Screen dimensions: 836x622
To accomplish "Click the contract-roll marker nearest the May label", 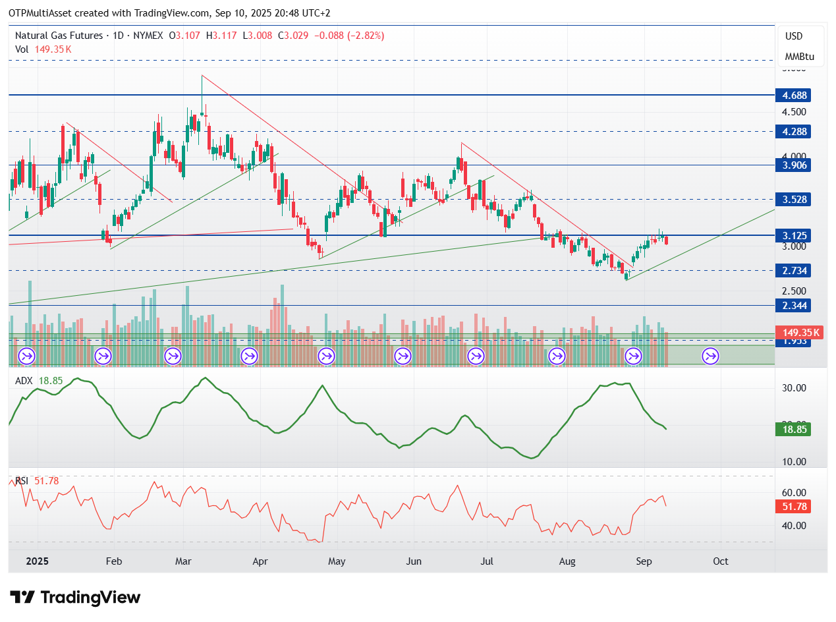I will coord(326,356).
